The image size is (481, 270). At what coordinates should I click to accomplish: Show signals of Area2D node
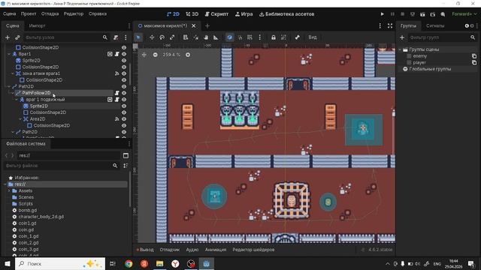click(117, 119)
